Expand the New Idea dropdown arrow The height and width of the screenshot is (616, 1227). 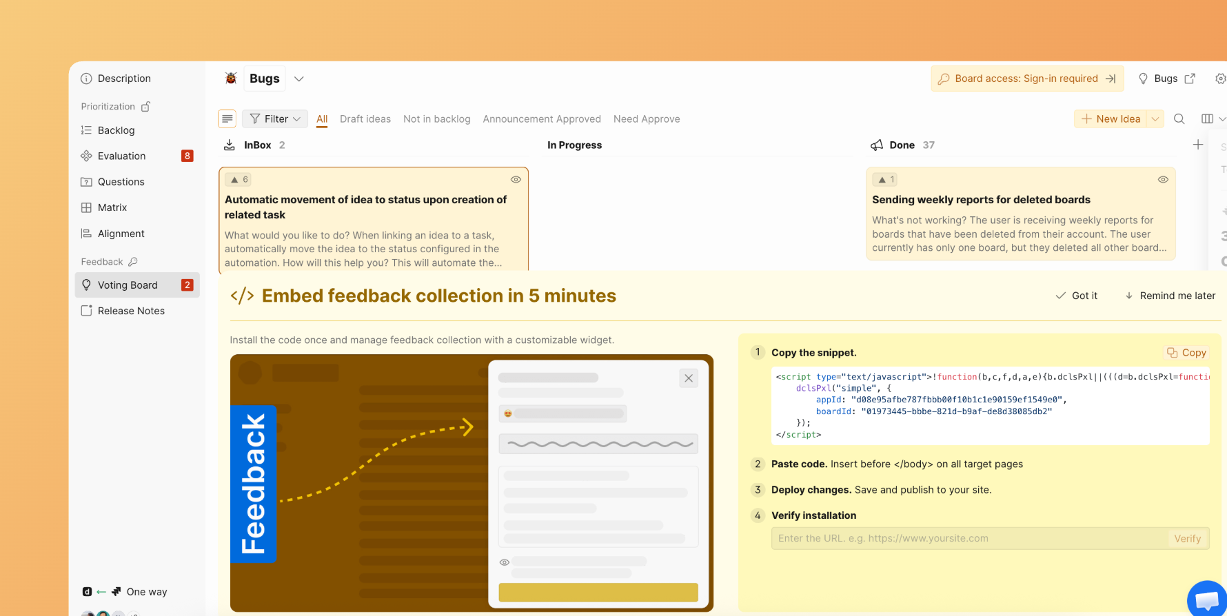point(1155,119)
